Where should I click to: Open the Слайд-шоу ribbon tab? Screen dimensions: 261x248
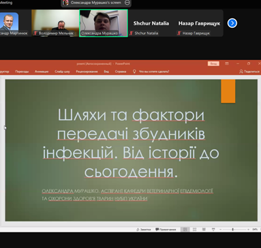click(x=62, y=72)
